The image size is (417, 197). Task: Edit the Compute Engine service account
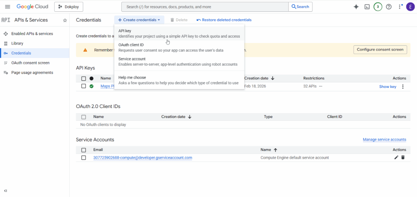click(396, 157)
